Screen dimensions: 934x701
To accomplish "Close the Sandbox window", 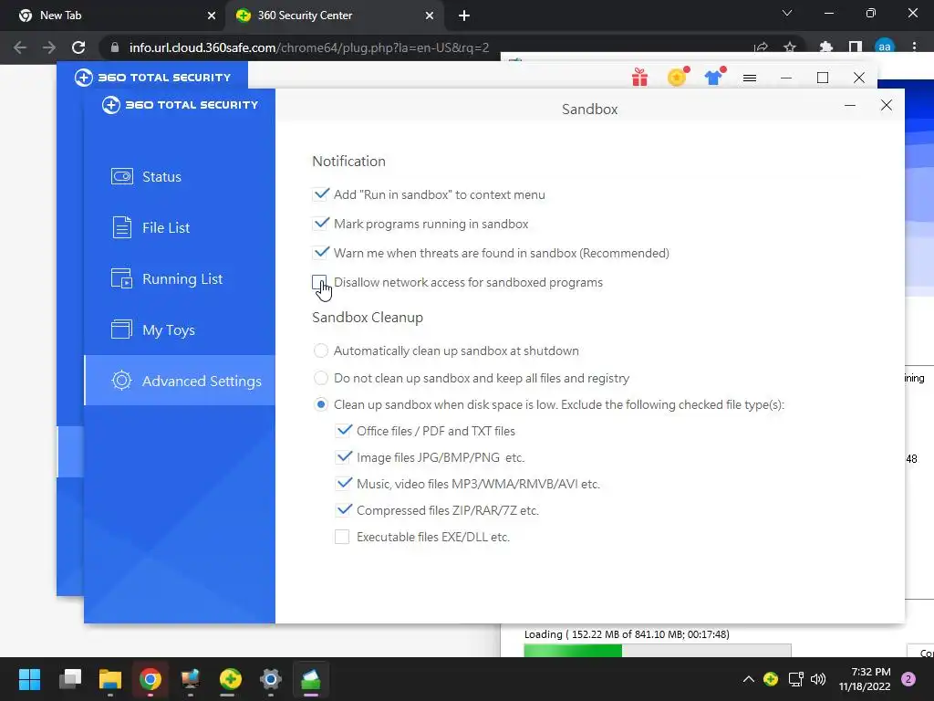I will pos(887,106).
